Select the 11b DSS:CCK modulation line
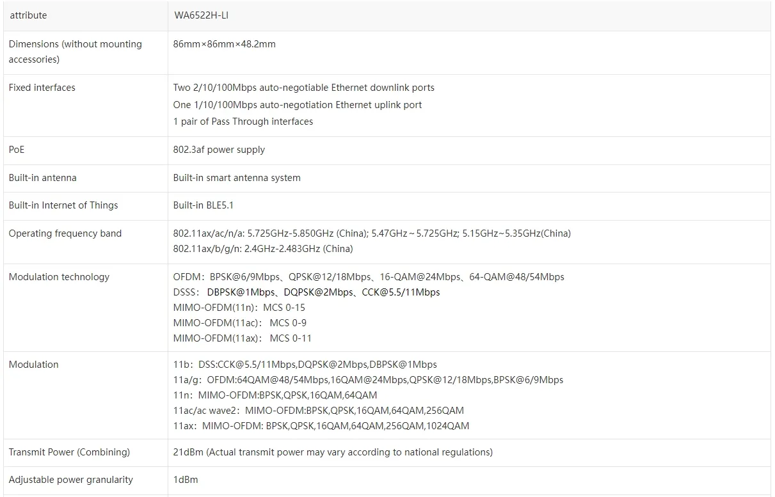 coord(305,365)
